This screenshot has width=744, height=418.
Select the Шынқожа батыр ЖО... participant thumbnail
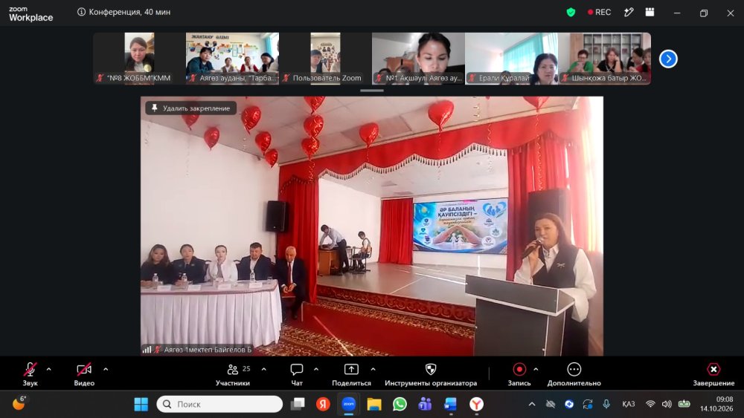point(604,58)
